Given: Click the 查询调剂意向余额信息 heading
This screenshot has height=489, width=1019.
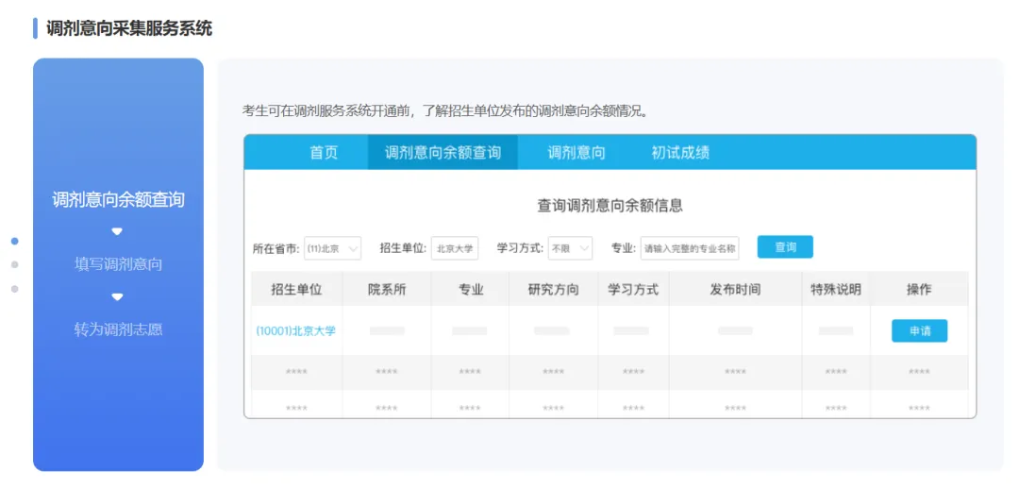Looking at the screenshot, I should point(610,206).
